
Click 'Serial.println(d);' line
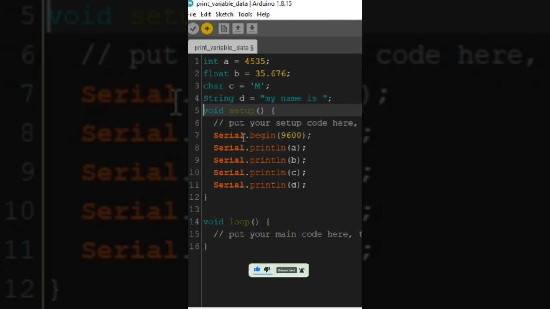click(260, 185)
